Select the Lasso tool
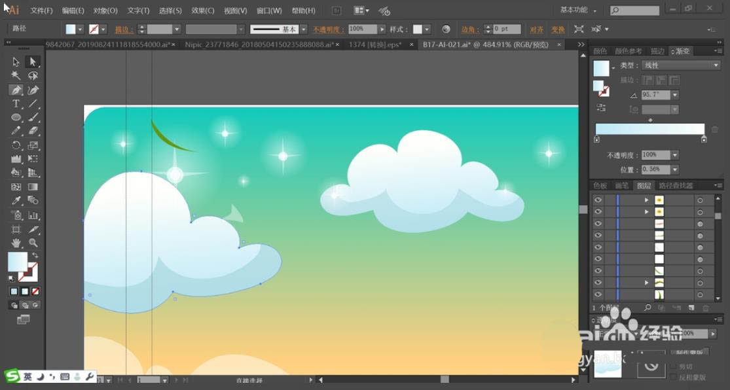 pos(33,75)
